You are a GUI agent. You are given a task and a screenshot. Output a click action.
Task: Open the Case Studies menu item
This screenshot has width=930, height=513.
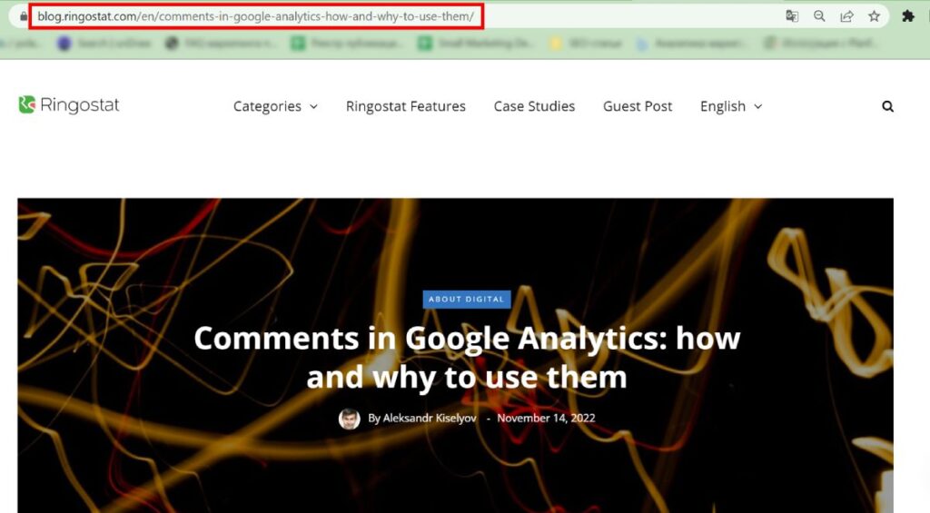click(534, 106)
